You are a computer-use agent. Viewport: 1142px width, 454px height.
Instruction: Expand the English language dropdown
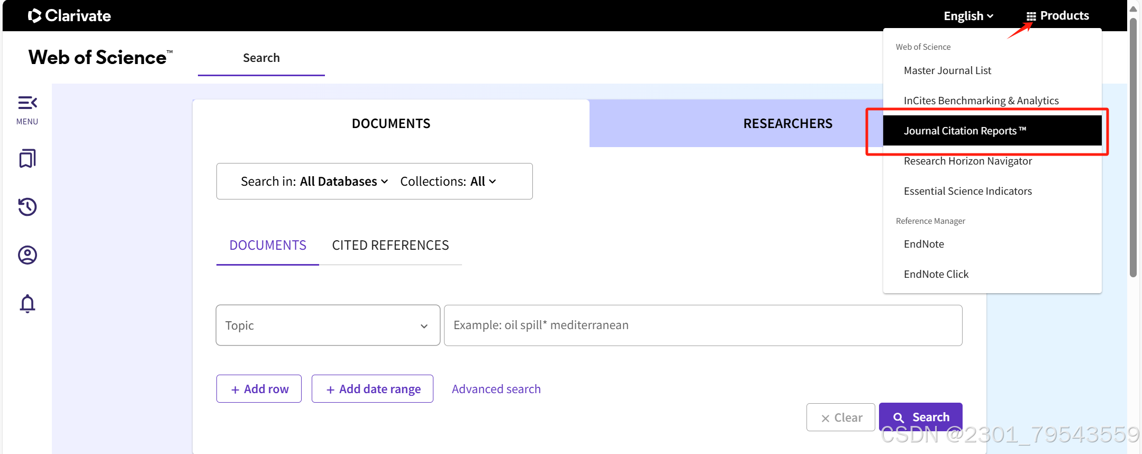coord(968,16)
